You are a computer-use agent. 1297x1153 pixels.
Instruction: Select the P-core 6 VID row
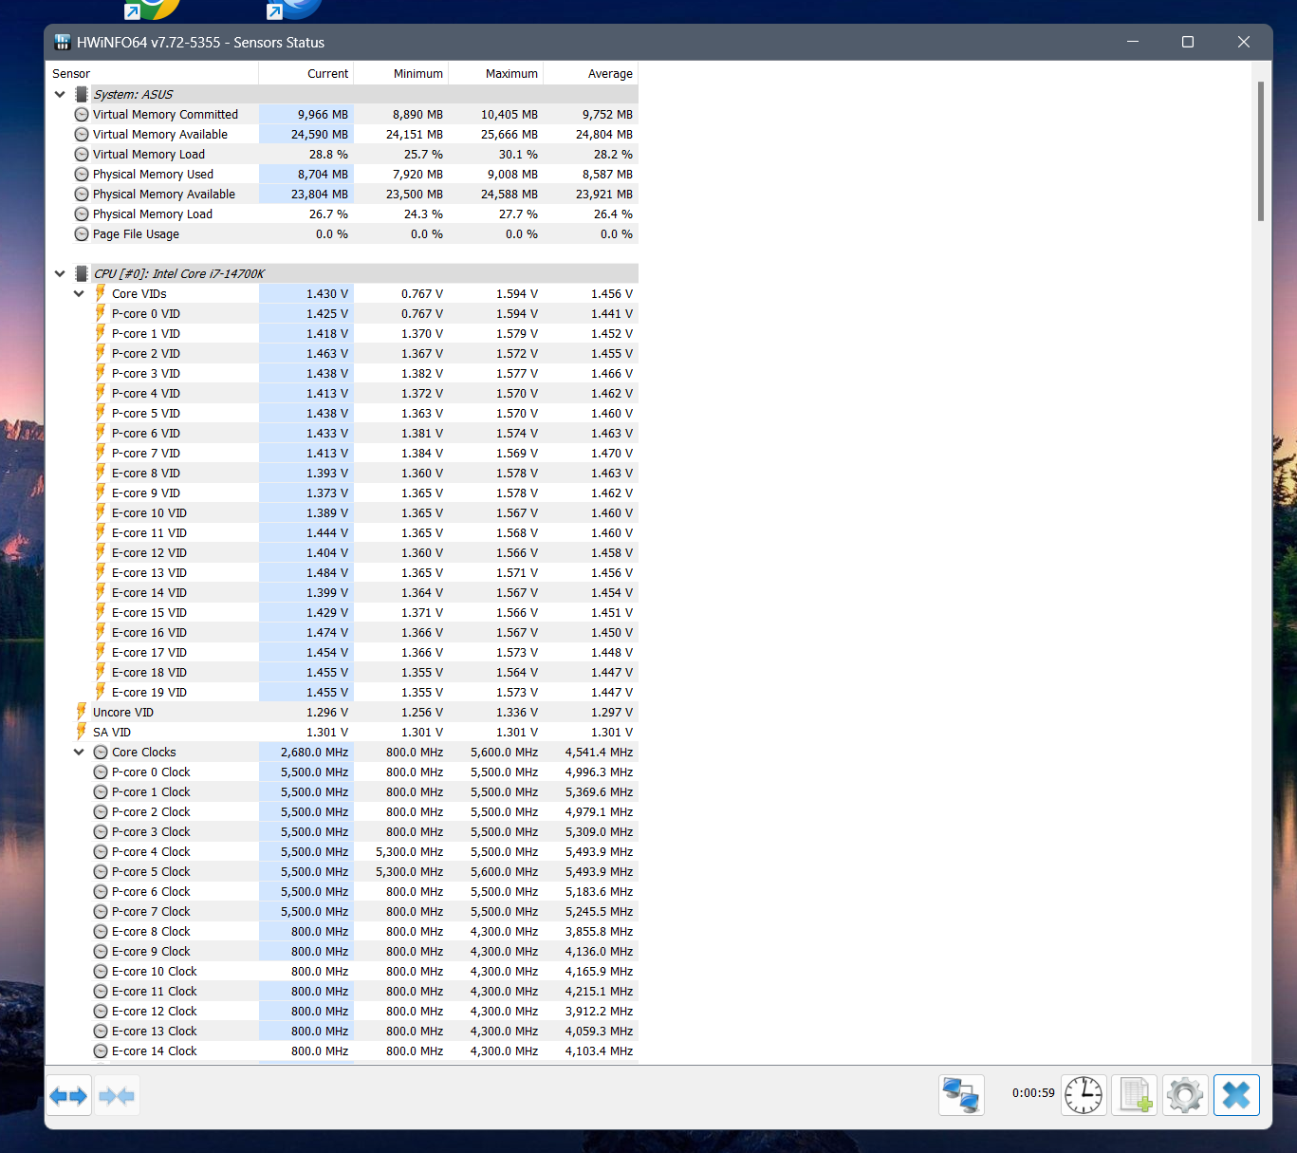[342, 433]
